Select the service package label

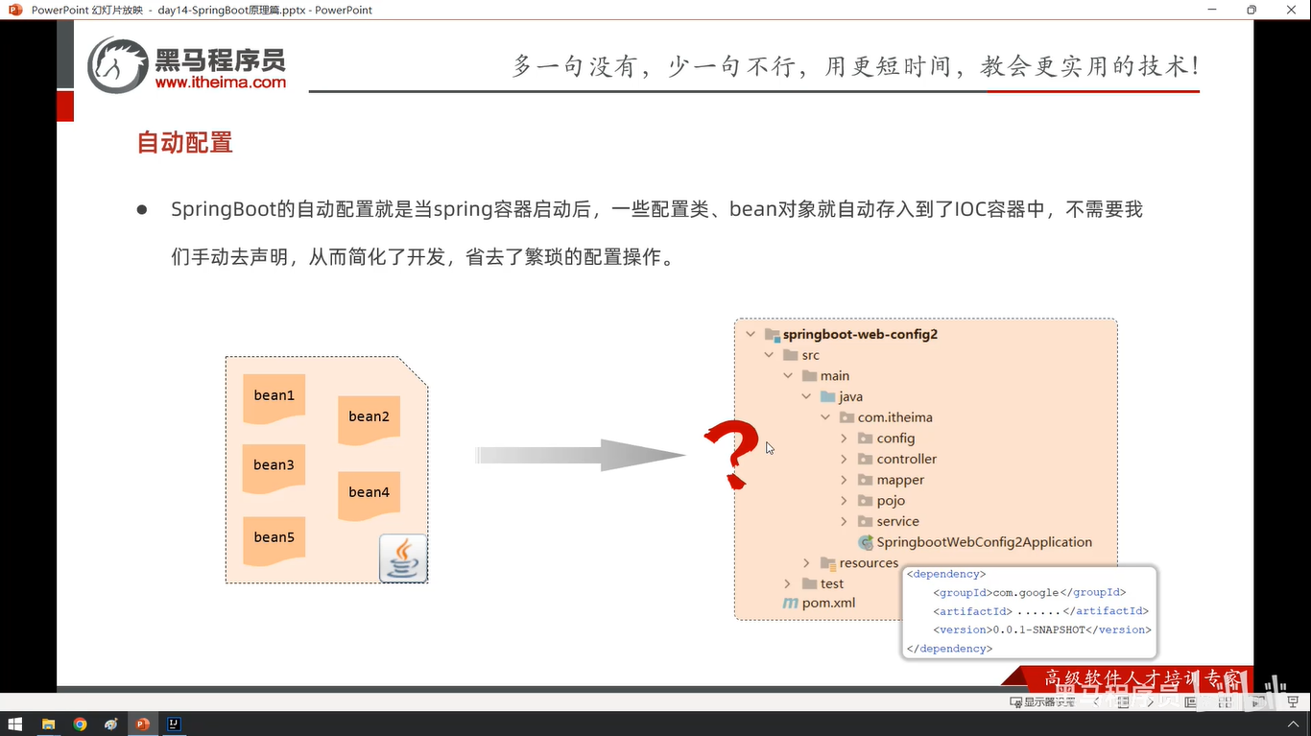click(897, 521)
